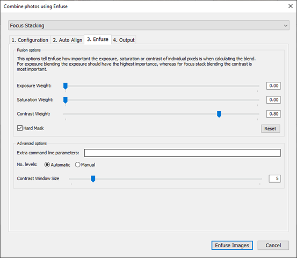Click the Exposure Weight slider handle
The height and width of the screenshot is (258, 297).
(66, 86)
